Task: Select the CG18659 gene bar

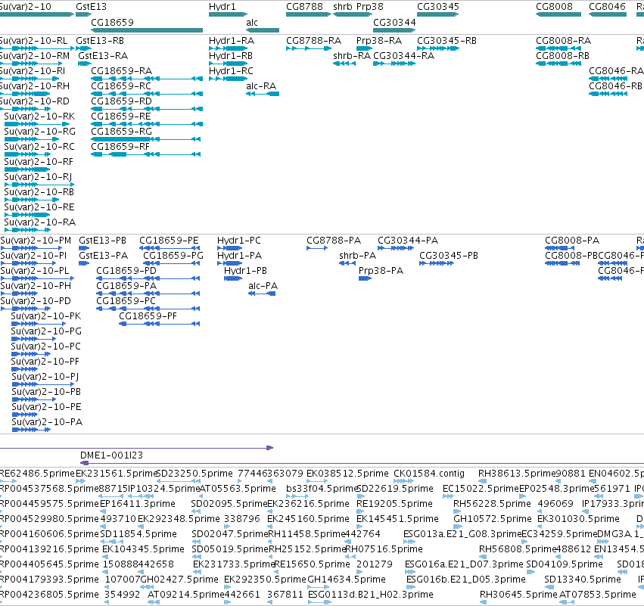Action: (147, 30)
